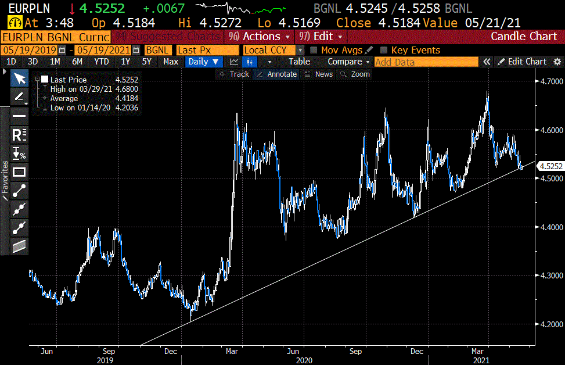
Task: Enable the Mov Avgs checkbox
Action: 314,51
